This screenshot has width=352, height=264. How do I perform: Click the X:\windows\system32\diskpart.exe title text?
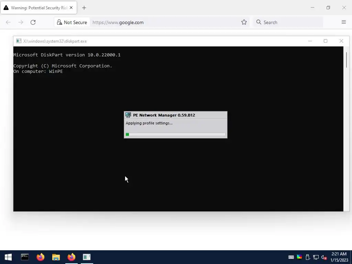(55, 41)
